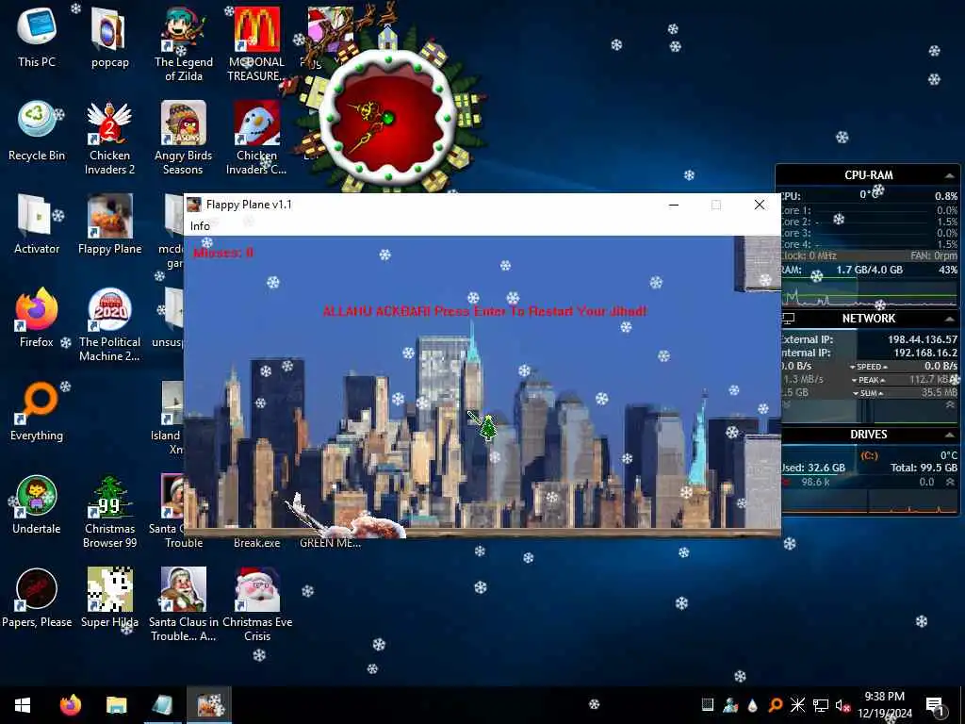Select Santa Claus in Trouble... A... icon
Viewport: 965px width, 724px height.
click(184, 604)
